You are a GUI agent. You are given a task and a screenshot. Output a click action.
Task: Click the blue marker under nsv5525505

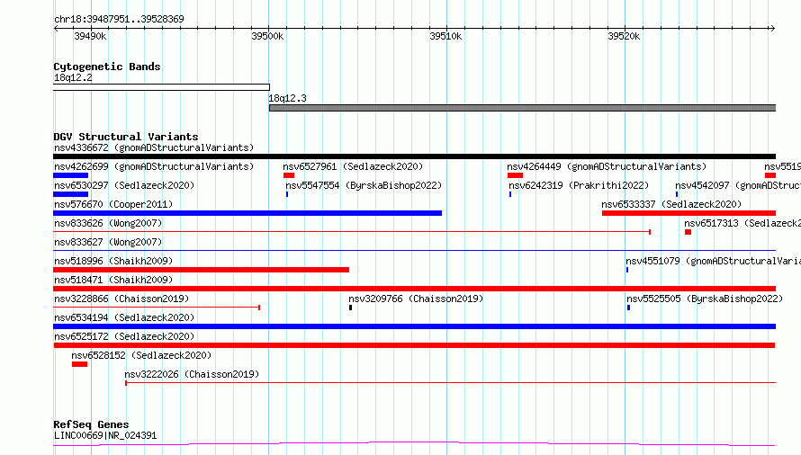(x=628, y=308)
